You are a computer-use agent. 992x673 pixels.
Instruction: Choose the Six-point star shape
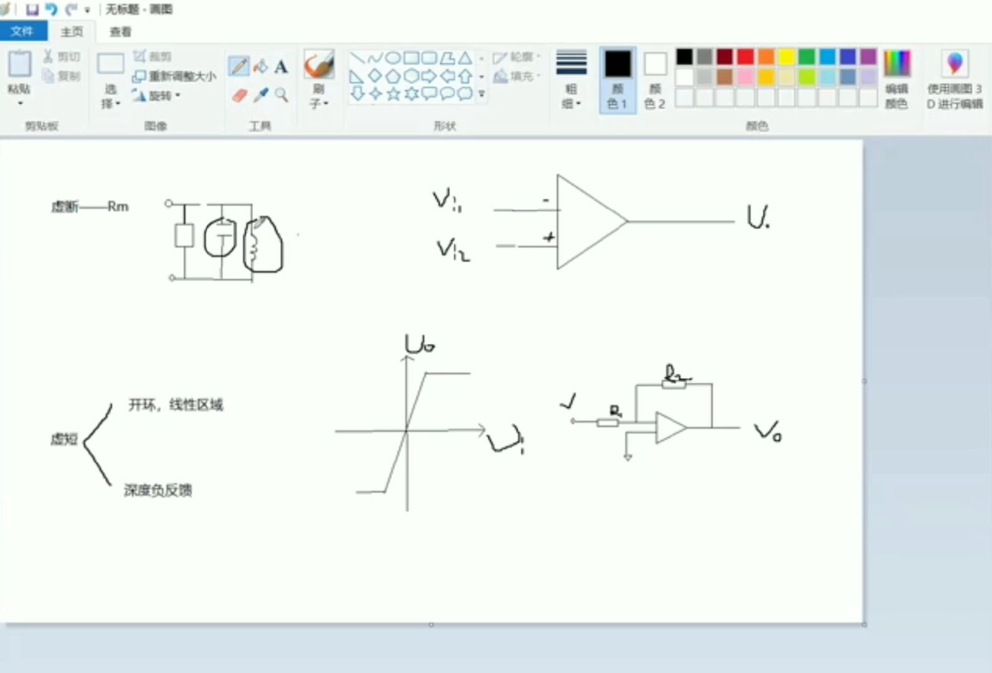point(411,93)
